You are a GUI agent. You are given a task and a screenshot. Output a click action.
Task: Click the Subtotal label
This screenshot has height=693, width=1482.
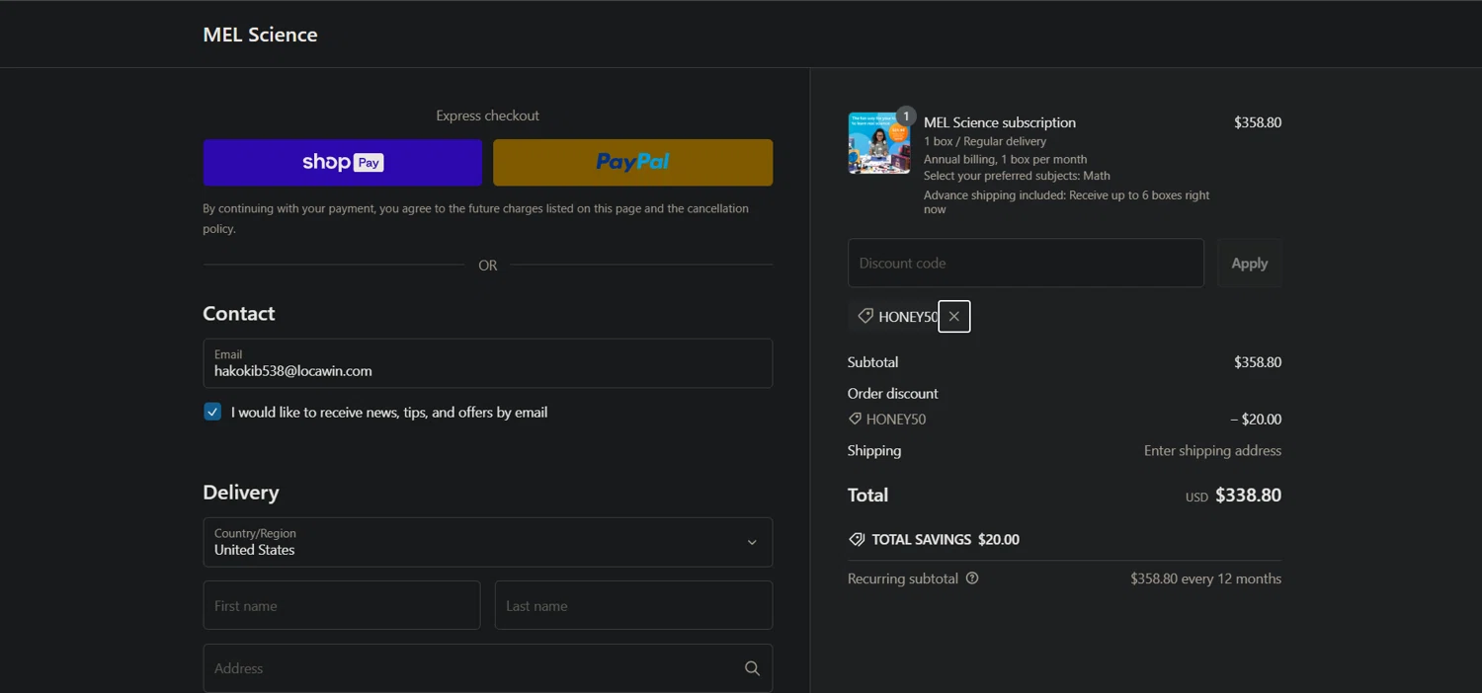click(x=872, y=362)
